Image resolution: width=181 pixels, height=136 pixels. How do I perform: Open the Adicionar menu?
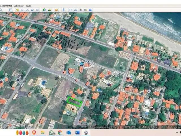coord(19,6)
